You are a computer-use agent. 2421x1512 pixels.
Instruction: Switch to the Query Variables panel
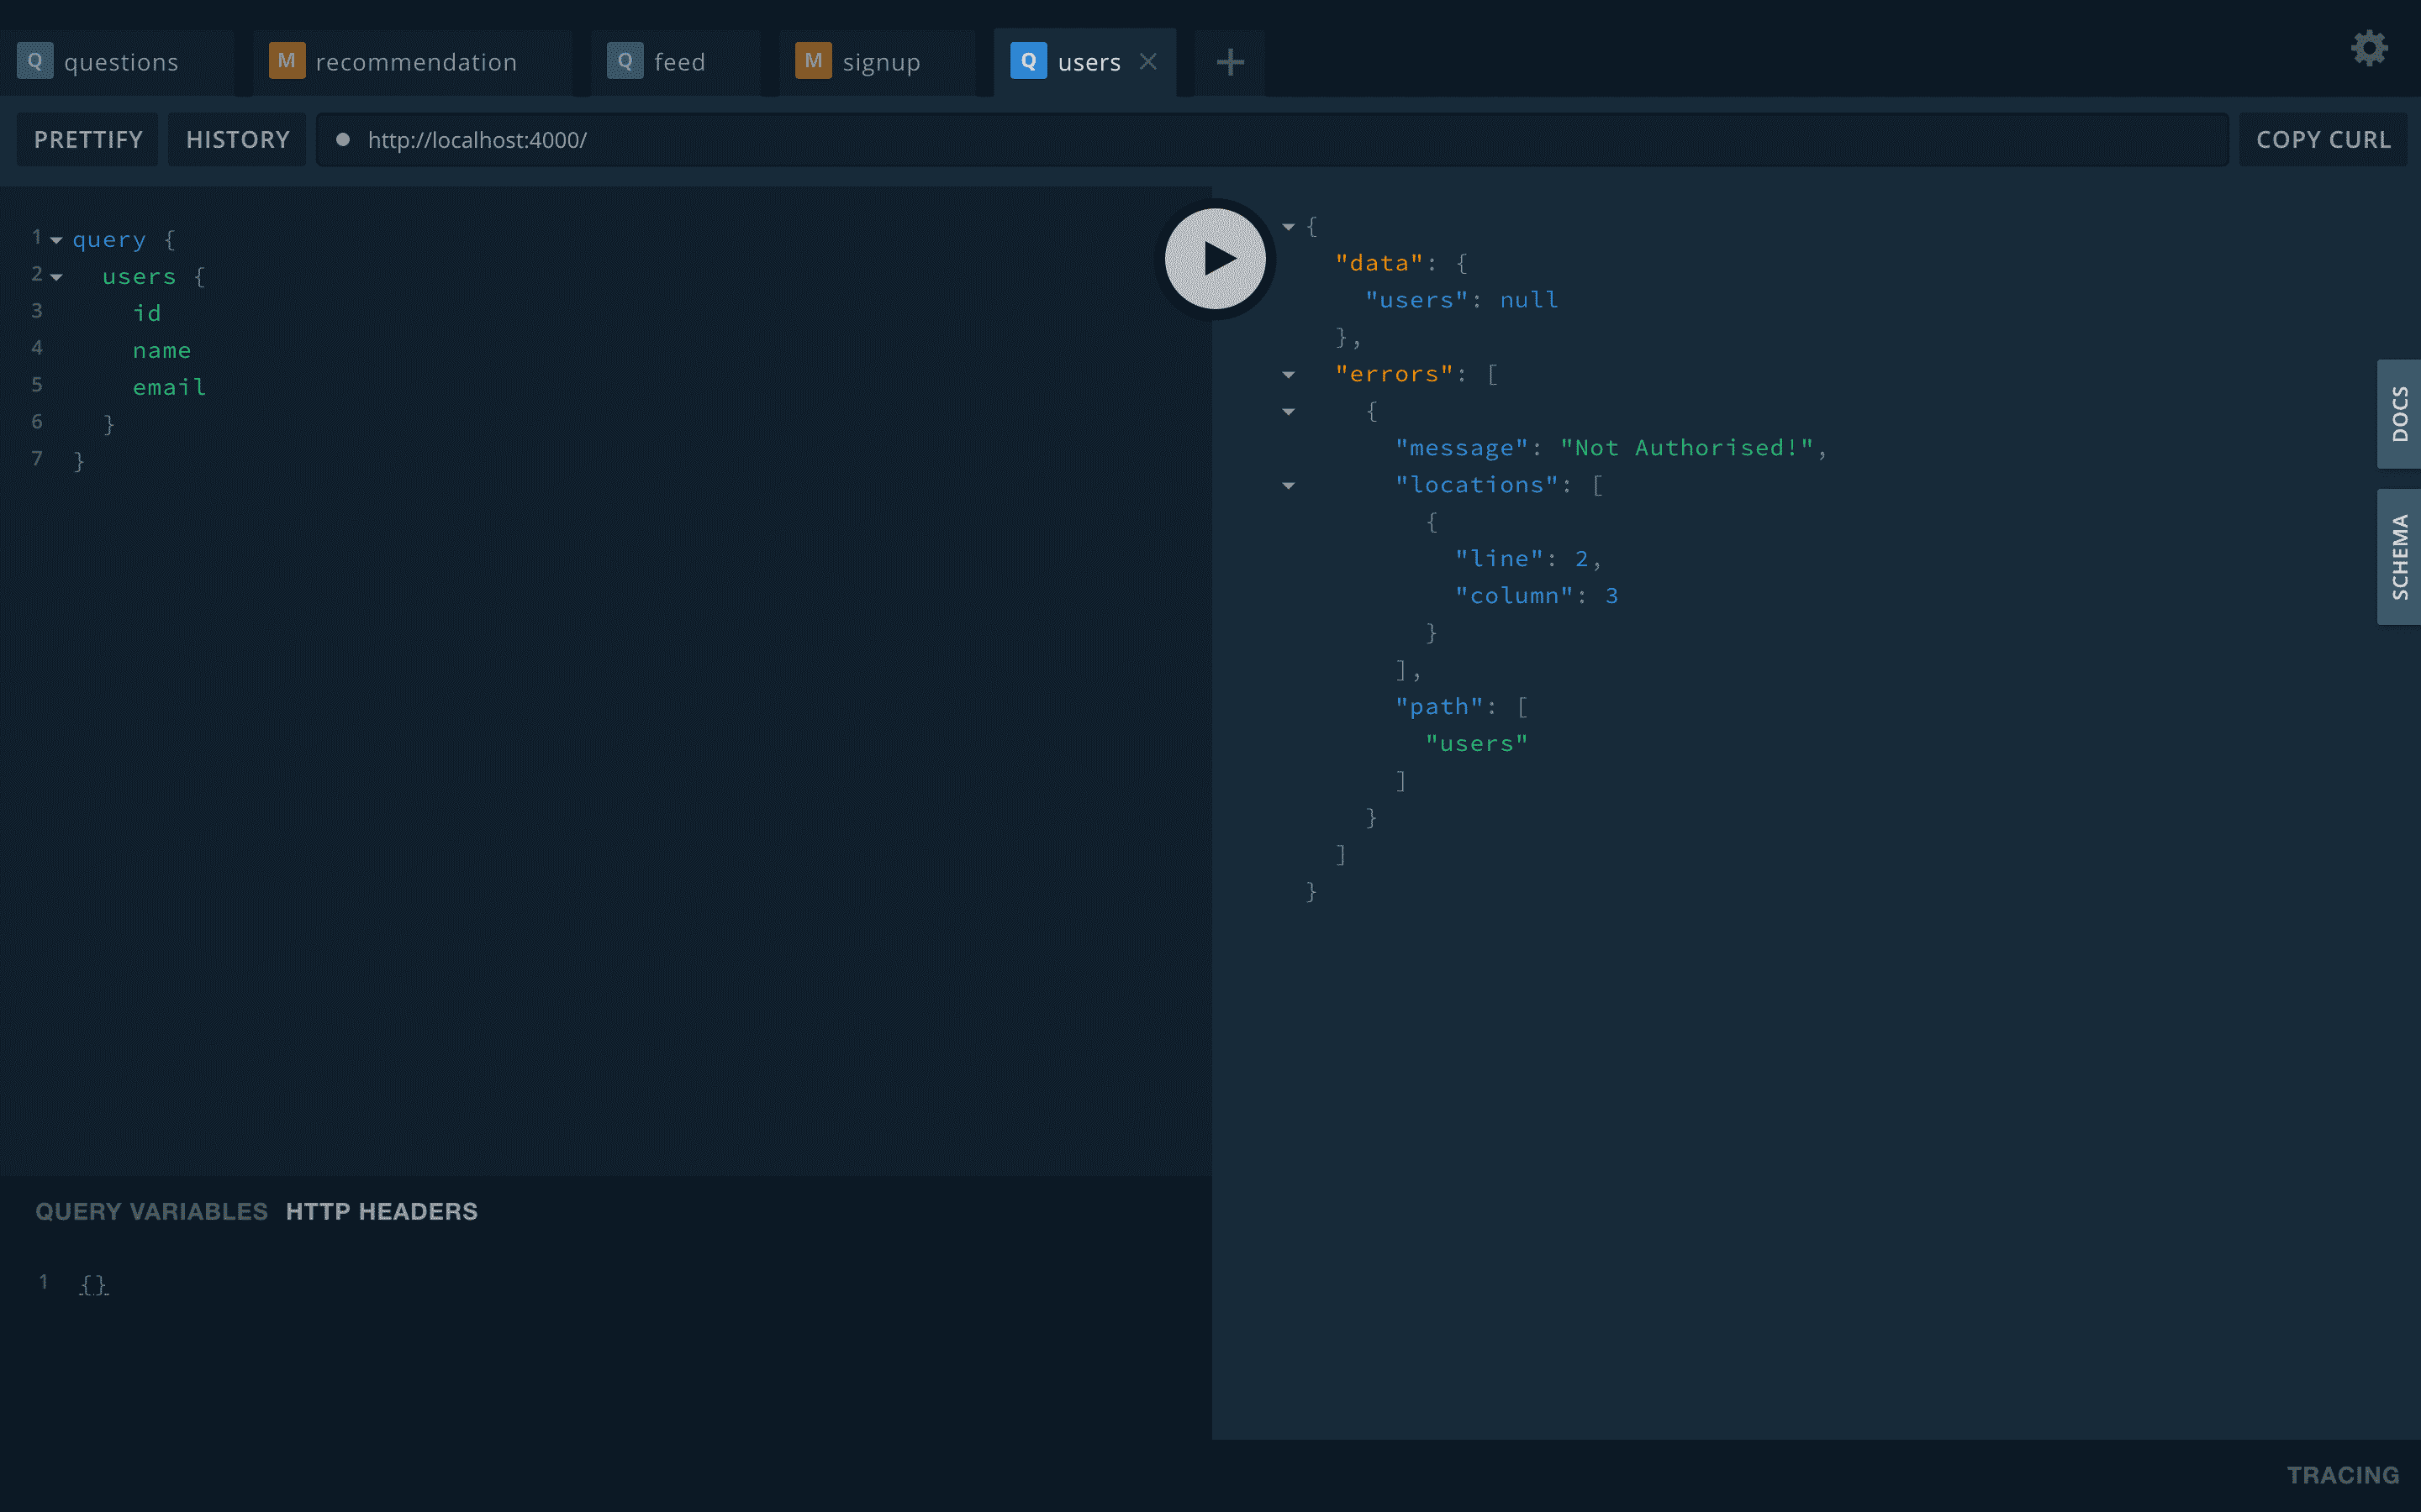point(151,1211)
